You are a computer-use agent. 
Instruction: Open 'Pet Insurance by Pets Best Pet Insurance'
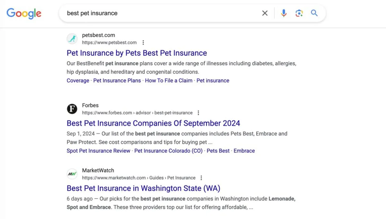coord(137,53)
